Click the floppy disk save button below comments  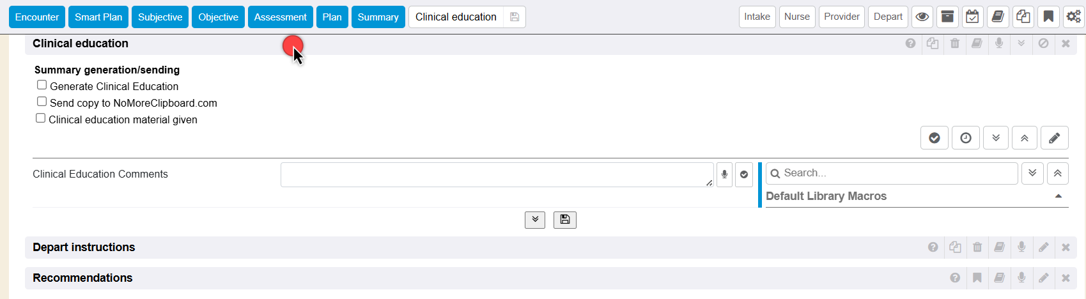pos(564,220)
